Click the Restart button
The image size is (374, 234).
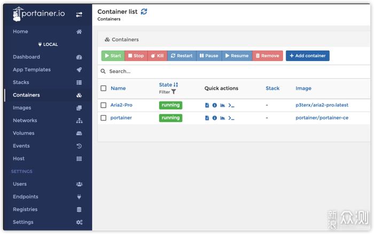tap(182, 56)
